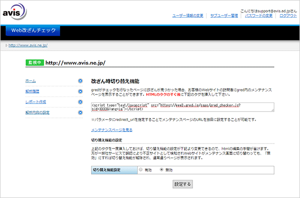The height and width of the screenshot is (198, 300).
Task: Click the 切り替え機能設定 row label
Action: click(114, 170)
